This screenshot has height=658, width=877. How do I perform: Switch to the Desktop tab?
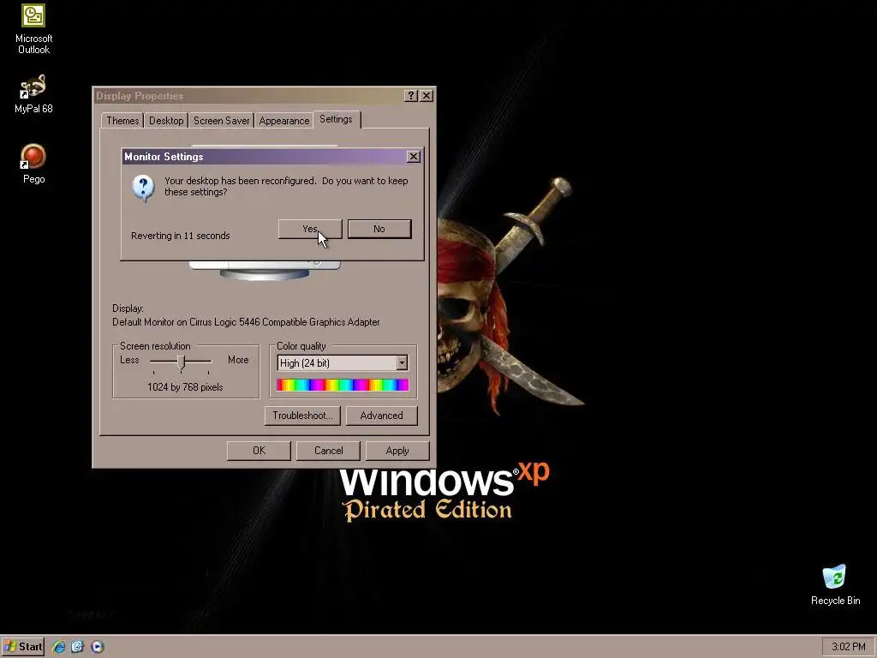[x=166, y=121]
